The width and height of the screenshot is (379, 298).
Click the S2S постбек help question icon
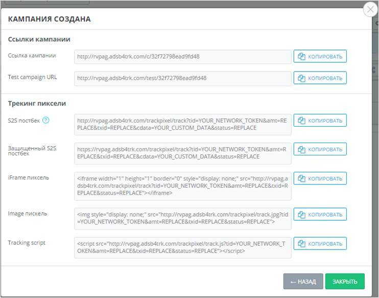pos(46,121)
